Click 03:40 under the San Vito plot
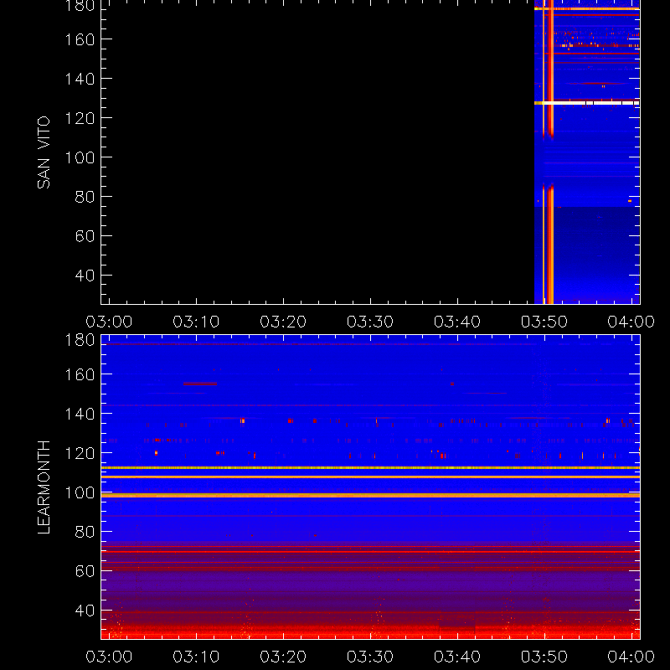 click(x=457, y=322)
